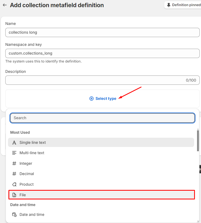Image resolution: width=201 pixels, height=223 pixels.
Task: Click the File document icon
Action: coord(14,195)
